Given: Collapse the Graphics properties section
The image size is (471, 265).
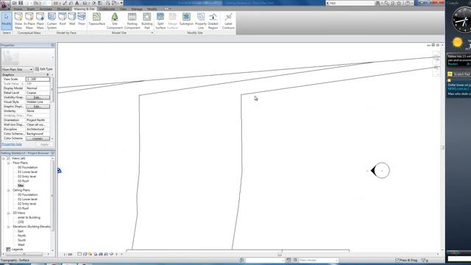Looking at the screenshot, I should (47, 74).
